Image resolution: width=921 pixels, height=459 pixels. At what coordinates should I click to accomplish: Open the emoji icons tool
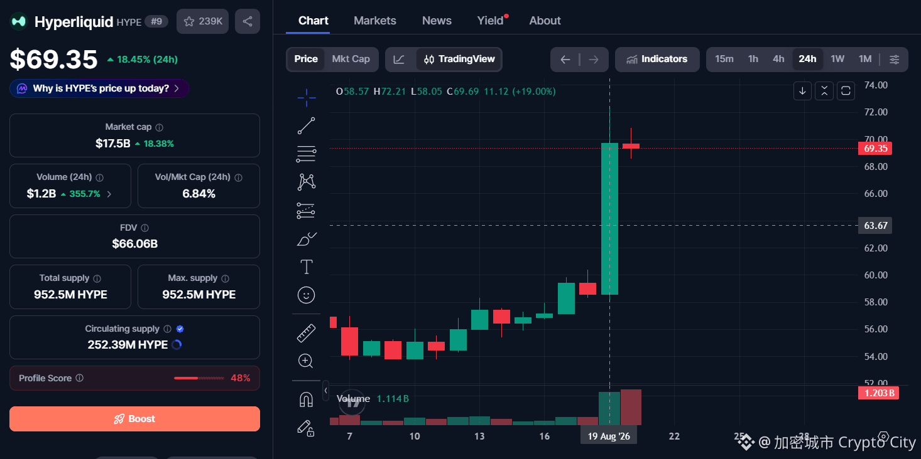(306, 295)
